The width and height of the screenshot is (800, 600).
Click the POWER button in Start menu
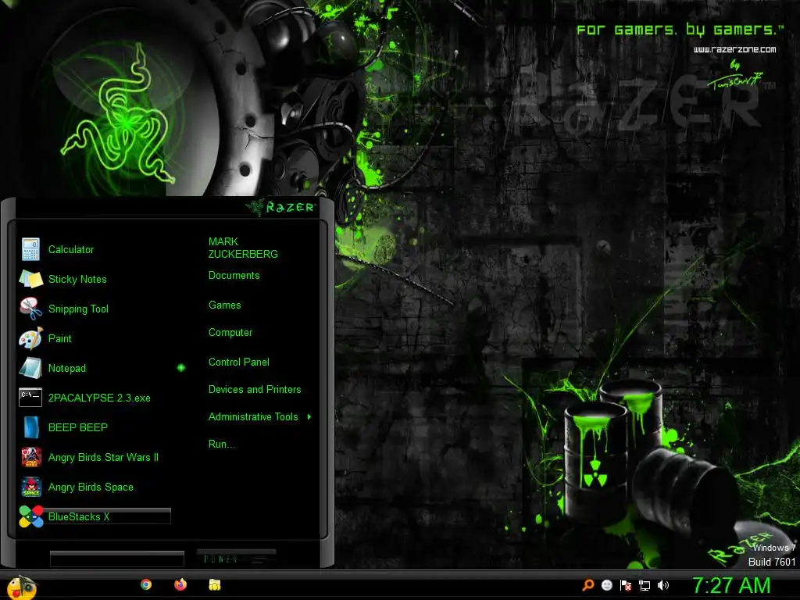[x=236, y=559]
